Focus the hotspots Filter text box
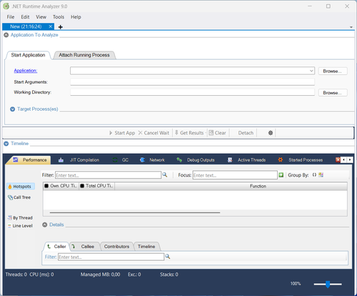The image size is (357, 296). click(x=109, y=175)
